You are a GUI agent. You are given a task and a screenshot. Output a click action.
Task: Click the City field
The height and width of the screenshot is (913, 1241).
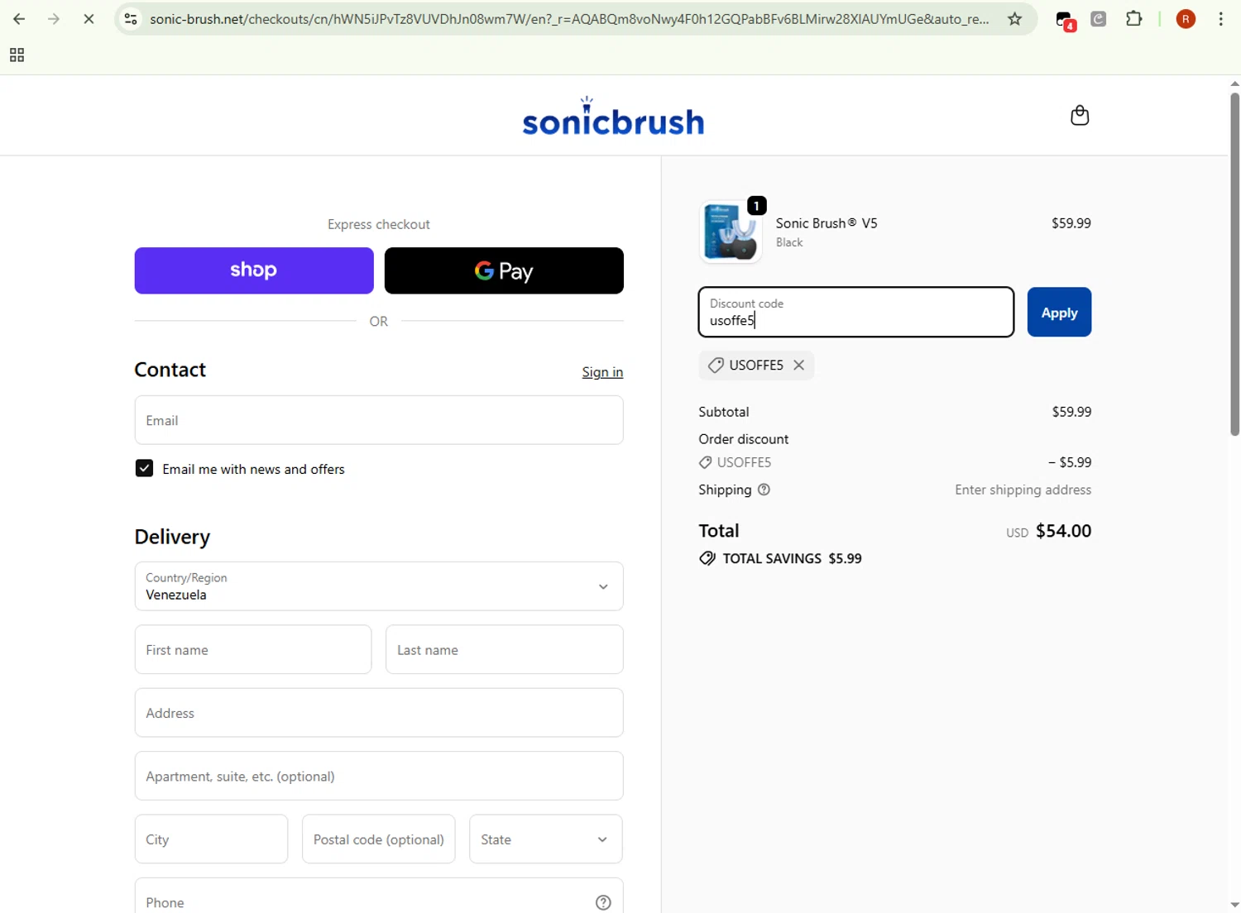coord(211,839)
